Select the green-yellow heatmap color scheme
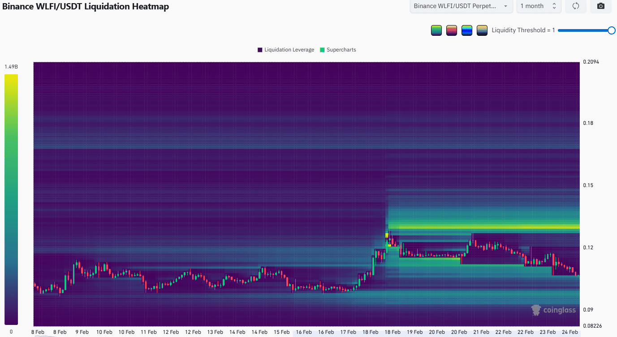617x337 pixels. coord(436,30)
